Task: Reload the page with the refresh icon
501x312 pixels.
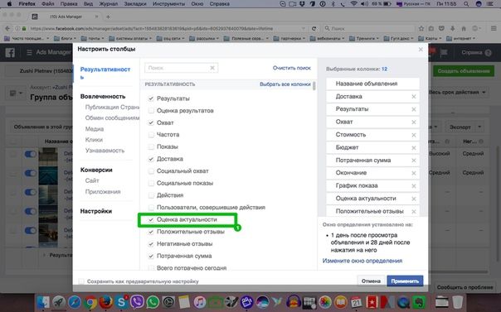Action: (x=314, y=28)
